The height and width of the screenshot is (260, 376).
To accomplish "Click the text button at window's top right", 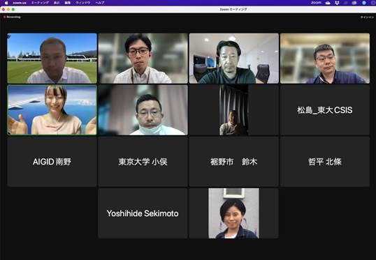I will tap(367, 17).
